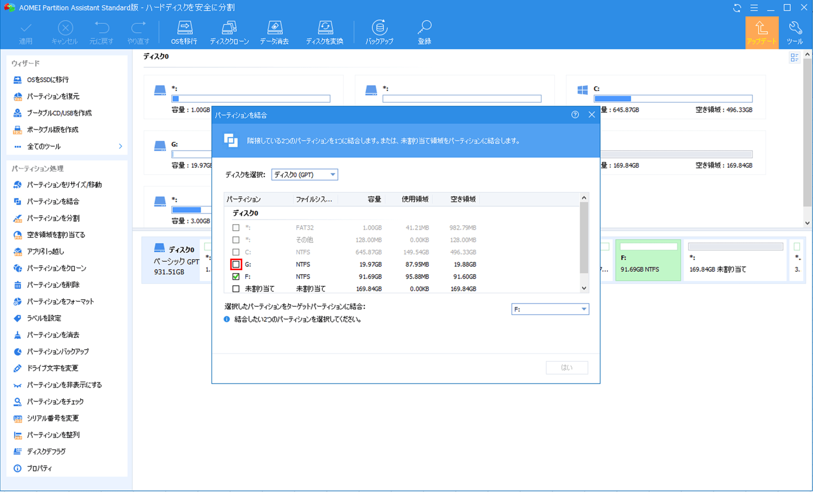Viewport: 813px width, 492px height.
Task: Check the G: partition checkbox
Action: 236,265
